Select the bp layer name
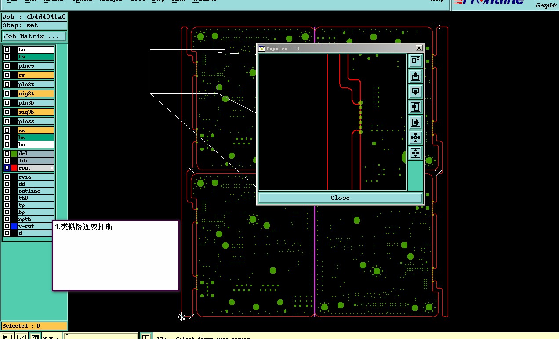The height and width of the screenshot is (339, 559). 36,212
